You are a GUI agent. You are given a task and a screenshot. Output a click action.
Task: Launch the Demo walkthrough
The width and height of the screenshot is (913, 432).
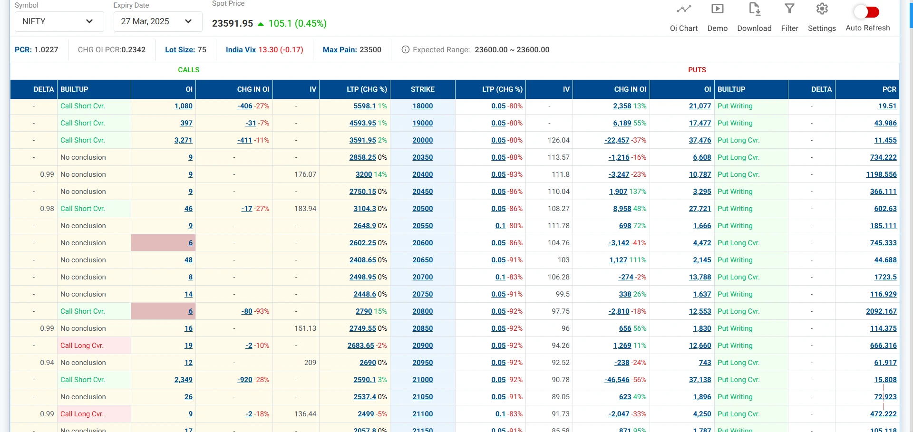click(x=717, y=17)
